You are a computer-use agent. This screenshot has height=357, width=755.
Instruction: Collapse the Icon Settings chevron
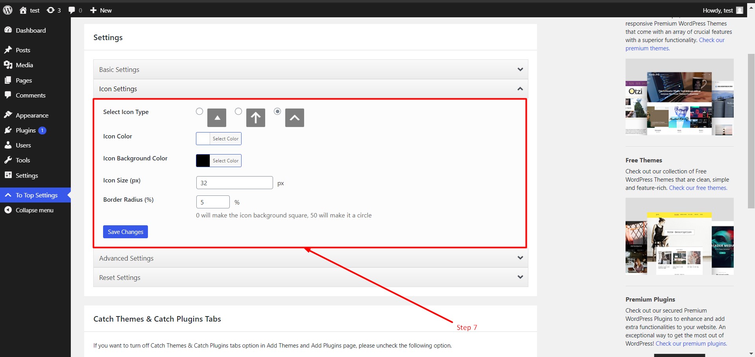(x=520, y=89)
